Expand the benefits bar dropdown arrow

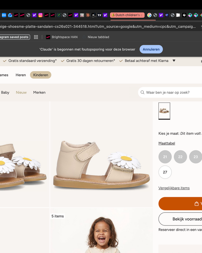[174, 61]
